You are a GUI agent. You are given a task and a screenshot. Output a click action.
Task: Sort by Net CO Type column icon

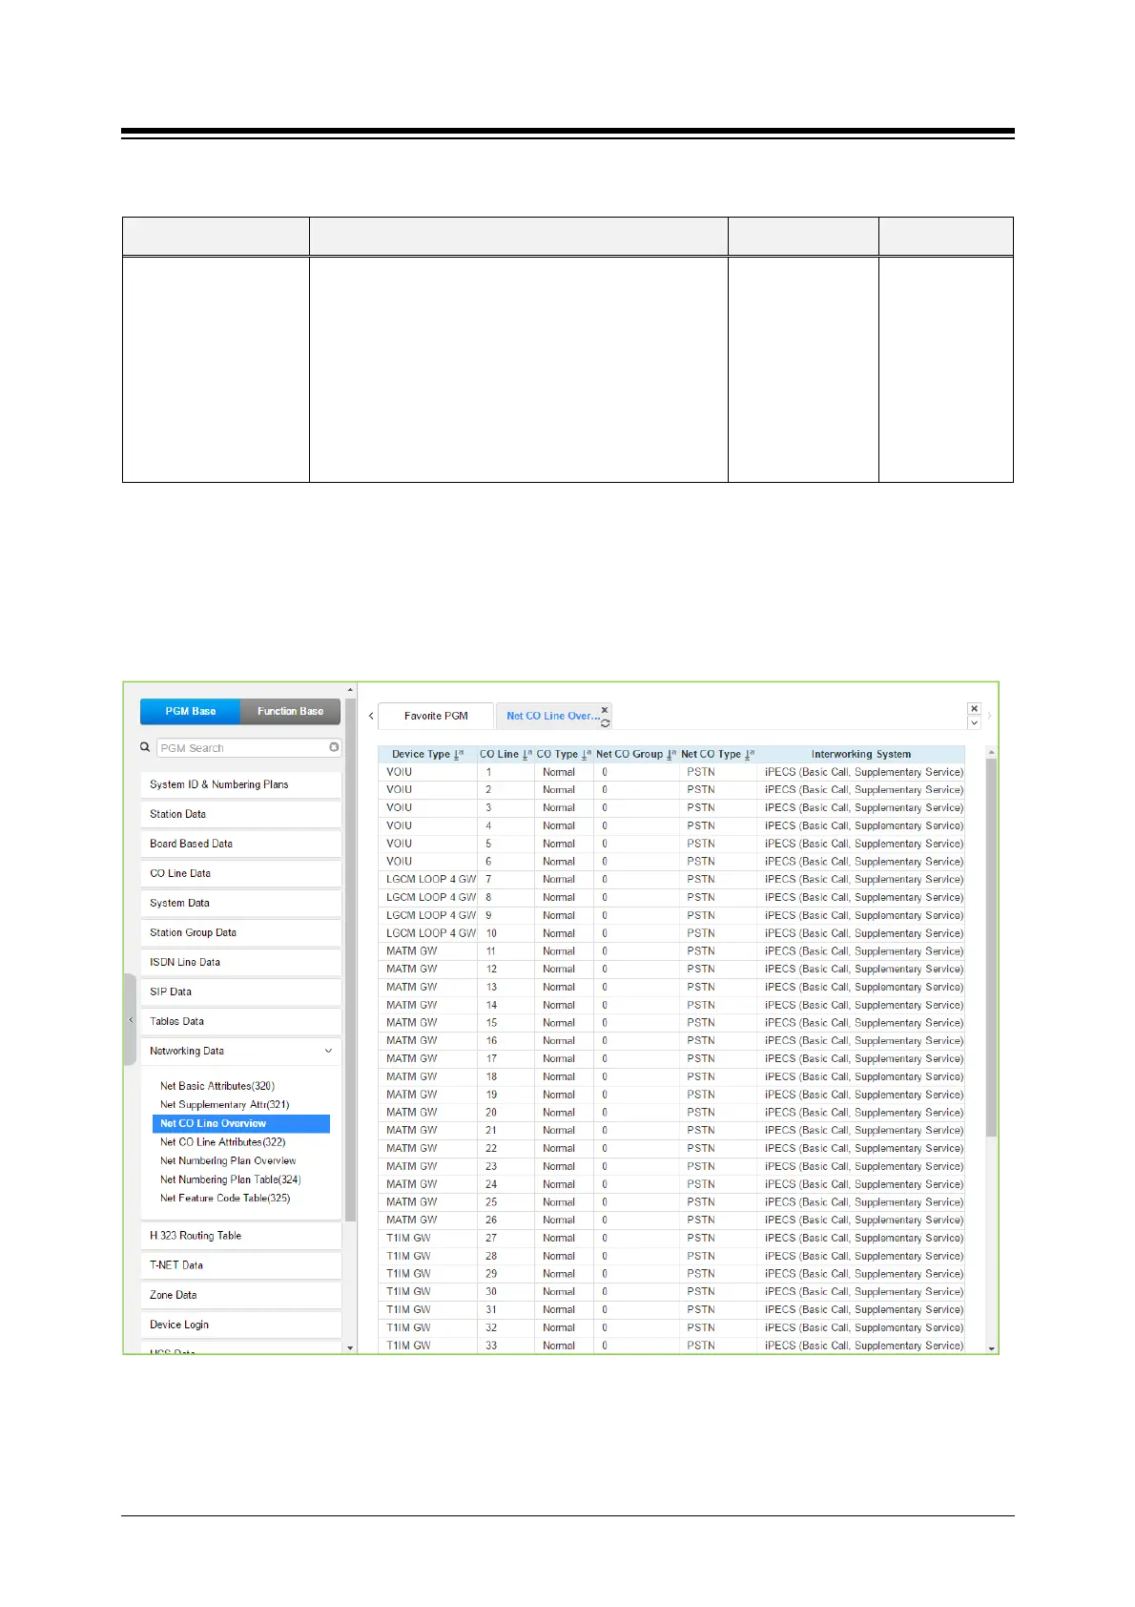click(749, 754)
